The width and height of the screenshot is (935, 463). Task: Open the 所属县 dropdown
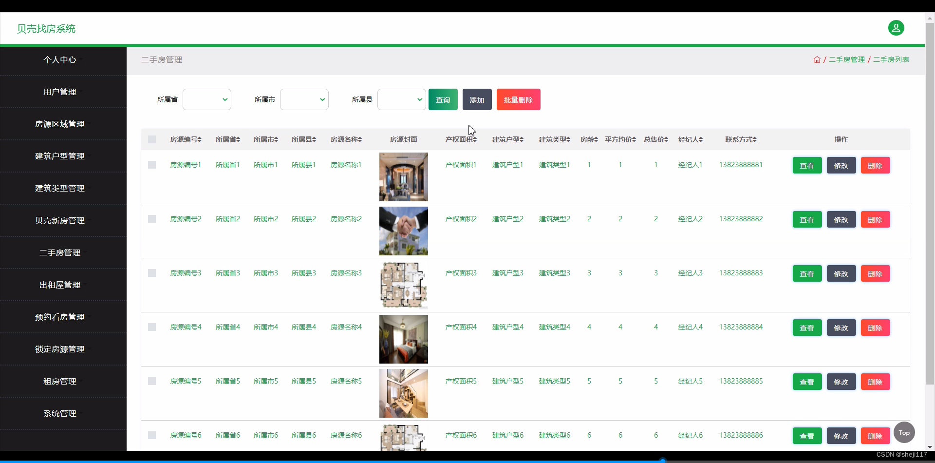pos(402,99)
